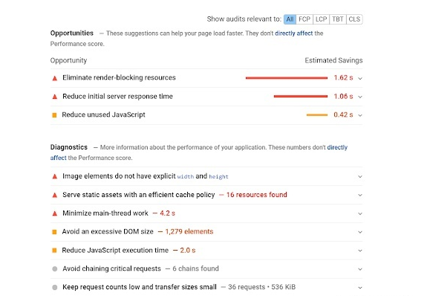Click orange square icon beside Avoid excessive DOM size
Viewport: 430px width, 296px height.
54,232
